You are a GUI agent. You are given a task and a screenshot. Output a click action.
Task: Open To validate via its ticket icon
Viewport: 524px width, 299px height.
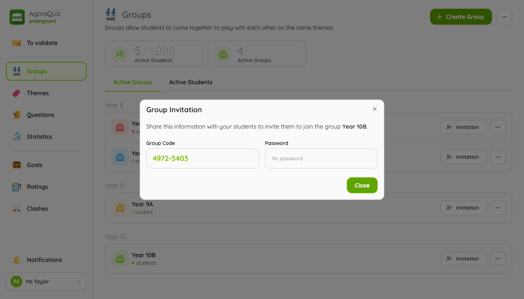click(x=17, y=43)
